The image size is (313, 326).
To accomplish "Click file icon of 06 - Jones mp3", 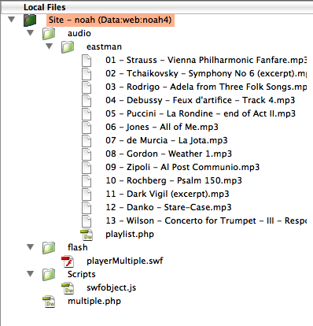I will 87,128.
